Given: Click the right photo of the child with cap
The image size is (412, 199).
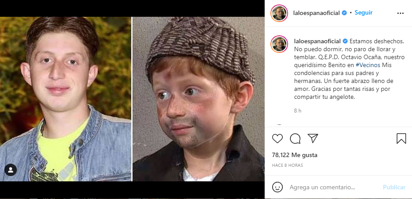Looking at the screenshot, I should click(x=198, y=99).
